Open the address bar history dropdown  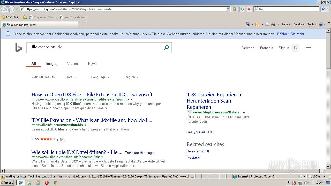coord(228,9)
